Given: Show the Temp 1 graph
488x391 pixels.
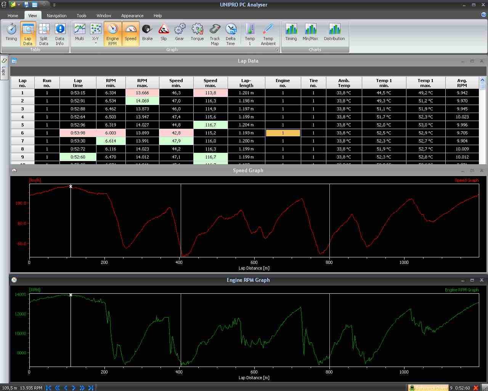Looking at the screenshot, I should click(x=250, y=34).
